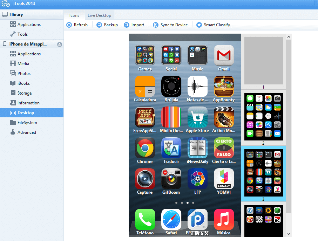Switch to the Live Desktop tab

(x=99, y=15)
